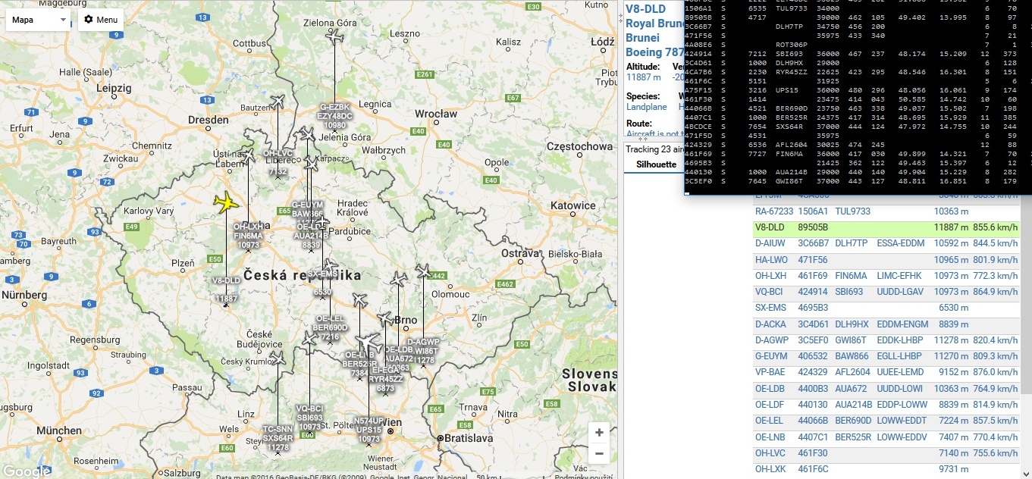
Task: Select the plane icon above the VQ-BCI label
Action: (309, 338)
